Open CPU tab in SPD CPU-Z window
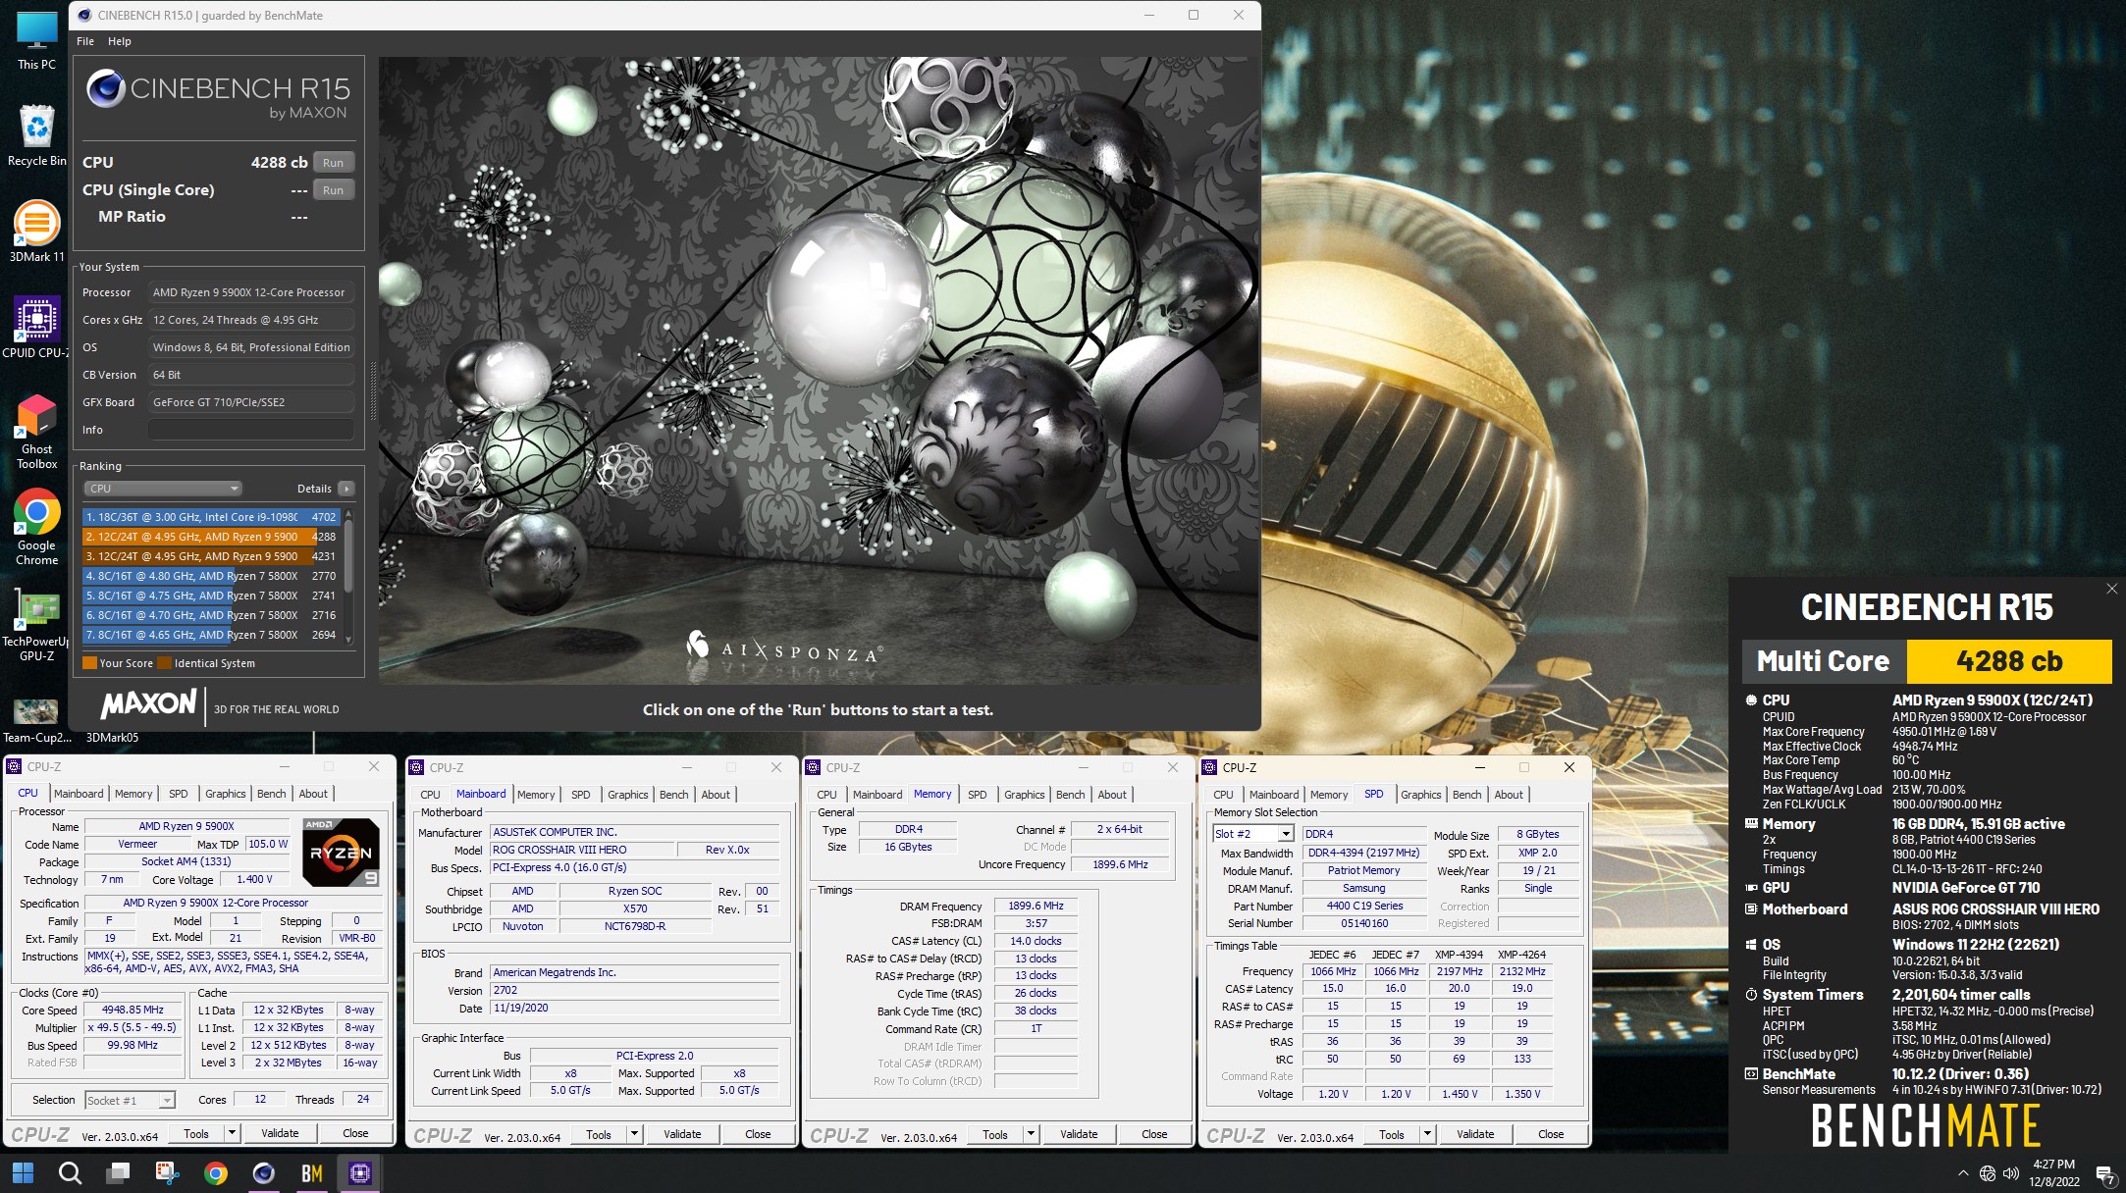Viewport: 2126px width, 1193px height. click(x=1223, y=795)
